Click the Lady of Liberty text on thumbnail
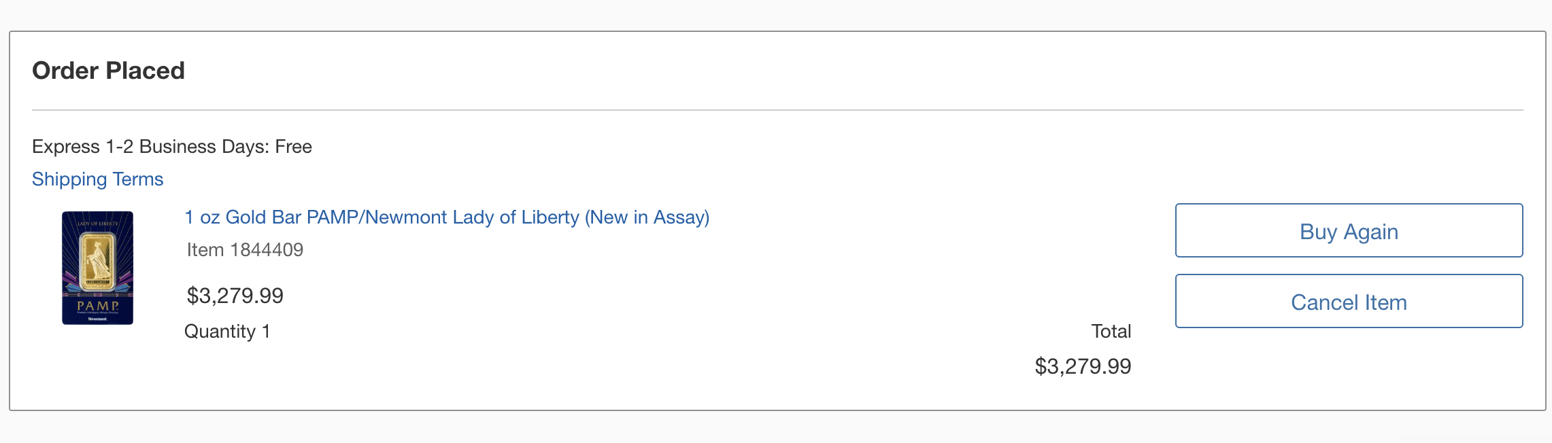 97,224
